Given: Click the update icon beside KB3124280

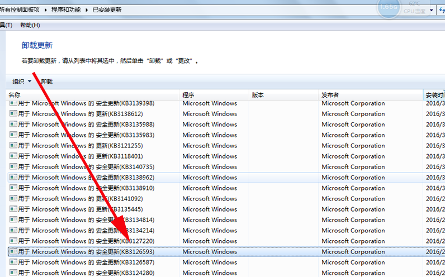Looking at the screenshot, I should coord(13,273).
